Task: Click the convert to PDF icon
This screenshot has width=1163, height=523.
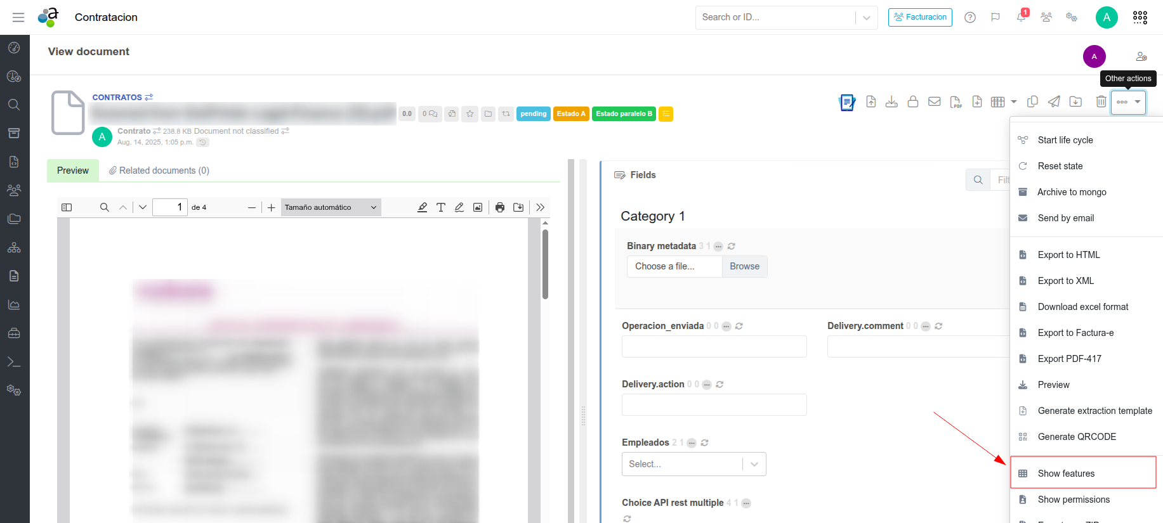Action: (x=956, y=101)
